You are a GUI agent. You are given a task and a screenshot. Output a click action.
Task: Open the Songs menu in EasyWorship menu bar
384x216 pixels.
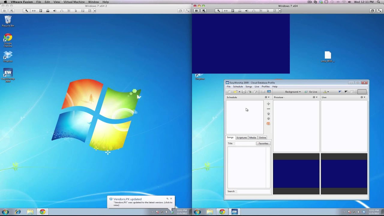click(x=249, y=87)
